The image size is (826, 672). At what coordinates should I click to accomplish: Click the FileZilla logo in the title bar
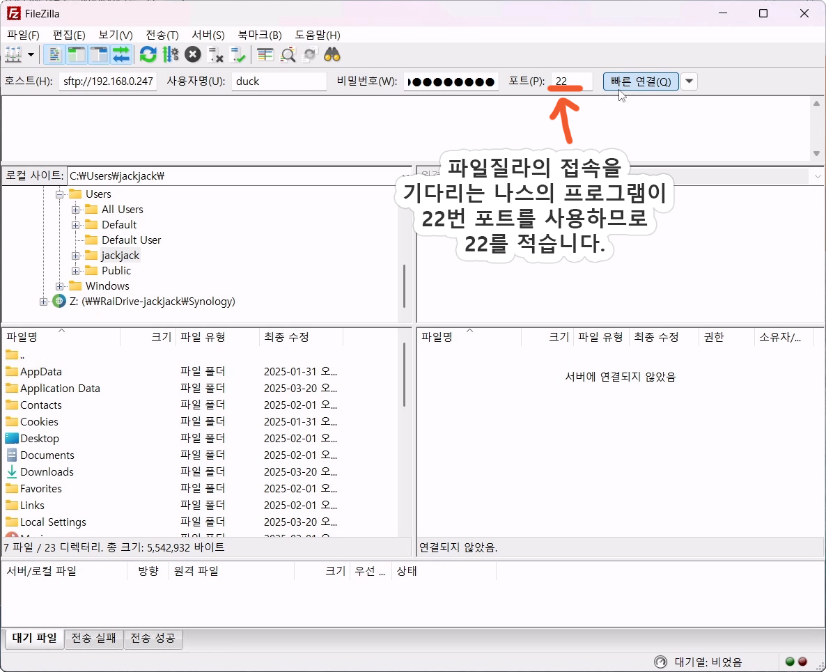click(14, 13)
